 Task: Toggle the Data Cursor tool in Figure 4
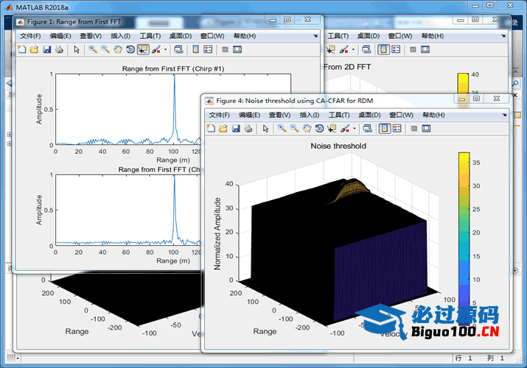pyautogui.click(x=332, y=129)
